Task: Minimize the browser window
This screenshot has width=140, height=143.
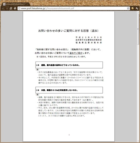Action: pos(128,1)
